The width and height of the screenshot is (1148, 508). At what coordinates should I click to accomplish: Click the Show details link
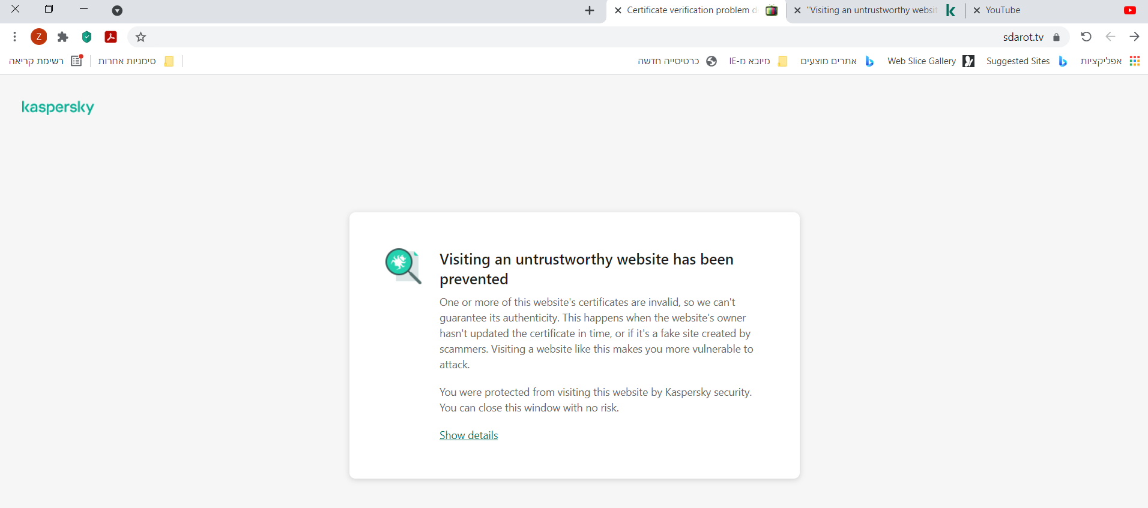468,435
